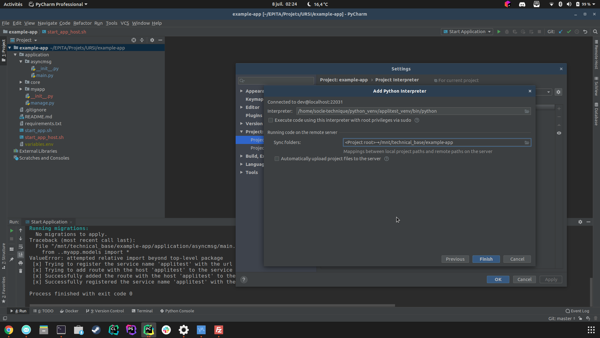
Task: Expand the core folder
Action: click(x=21, y=82)
